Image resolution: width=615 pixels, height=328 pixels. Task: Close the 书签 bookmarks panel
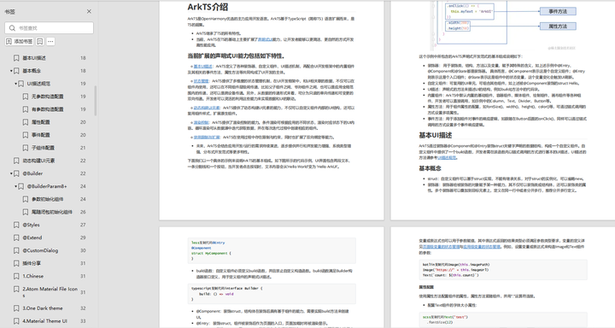(x=89, y=11)
